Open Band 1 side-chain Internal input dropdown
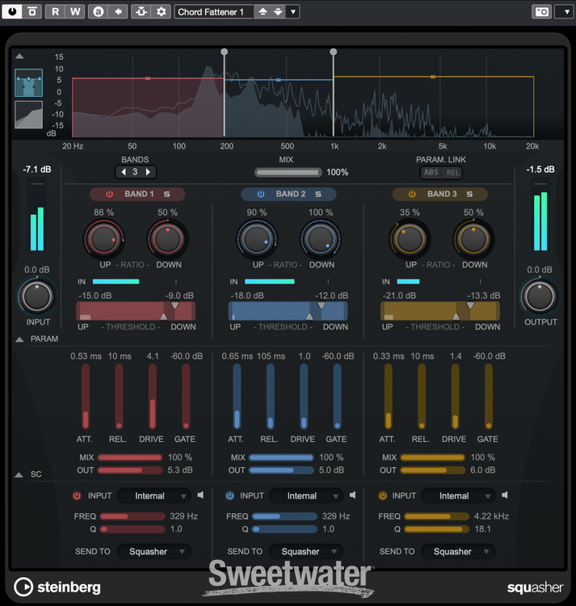The image size is (576, 606). 154,495
